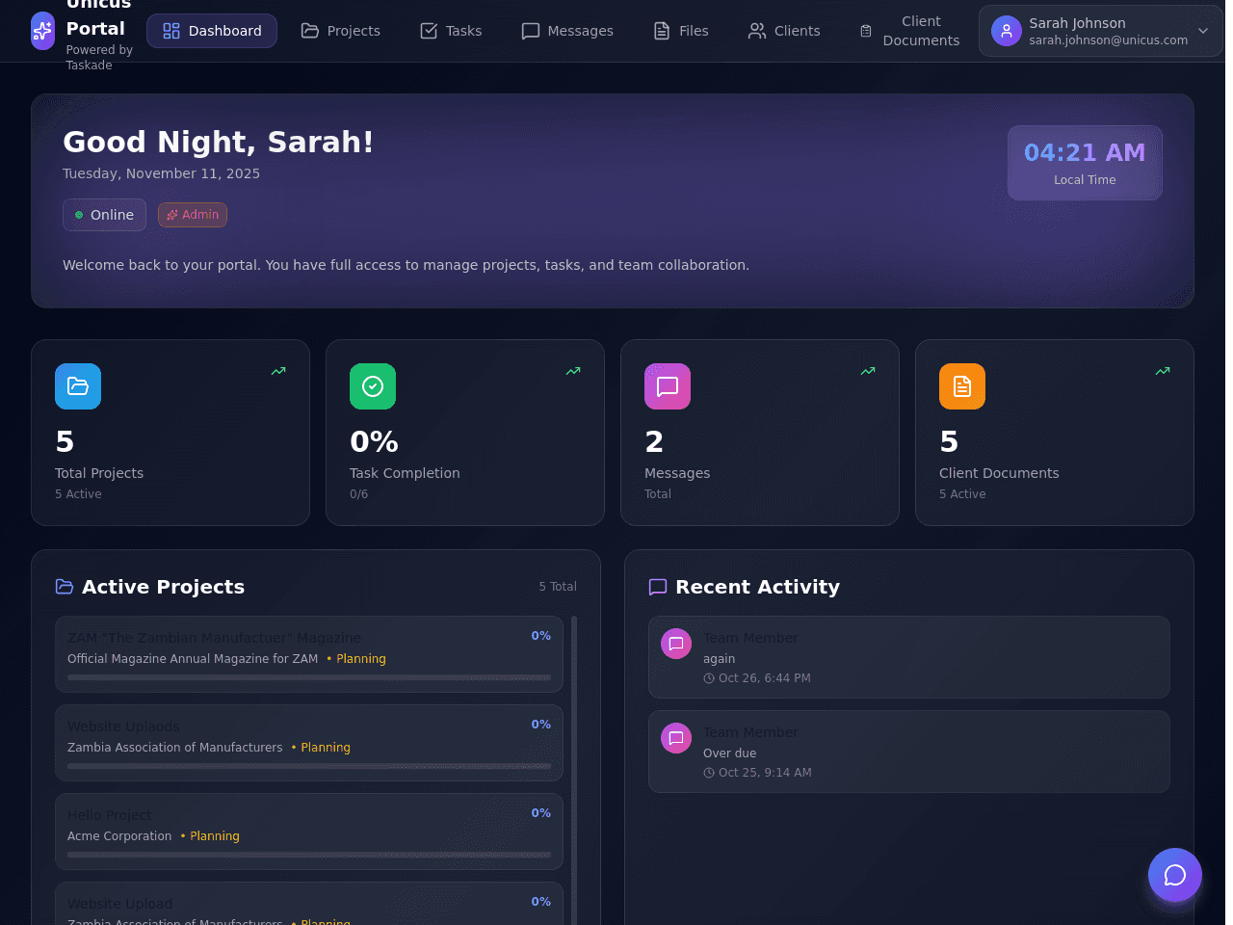The height and width of the screenshot is (925, 1233).
Task: Click the Unicus Portal sparkle logo icon
Action: (x=42, y=31)
